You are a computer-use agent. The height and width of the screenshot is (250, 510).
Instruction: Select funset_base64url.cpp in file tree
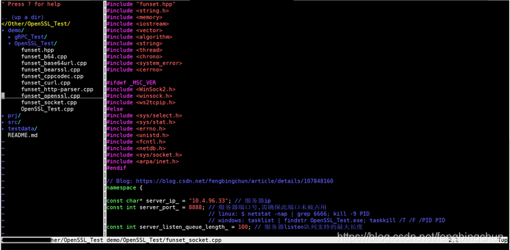tap(54, 63)
